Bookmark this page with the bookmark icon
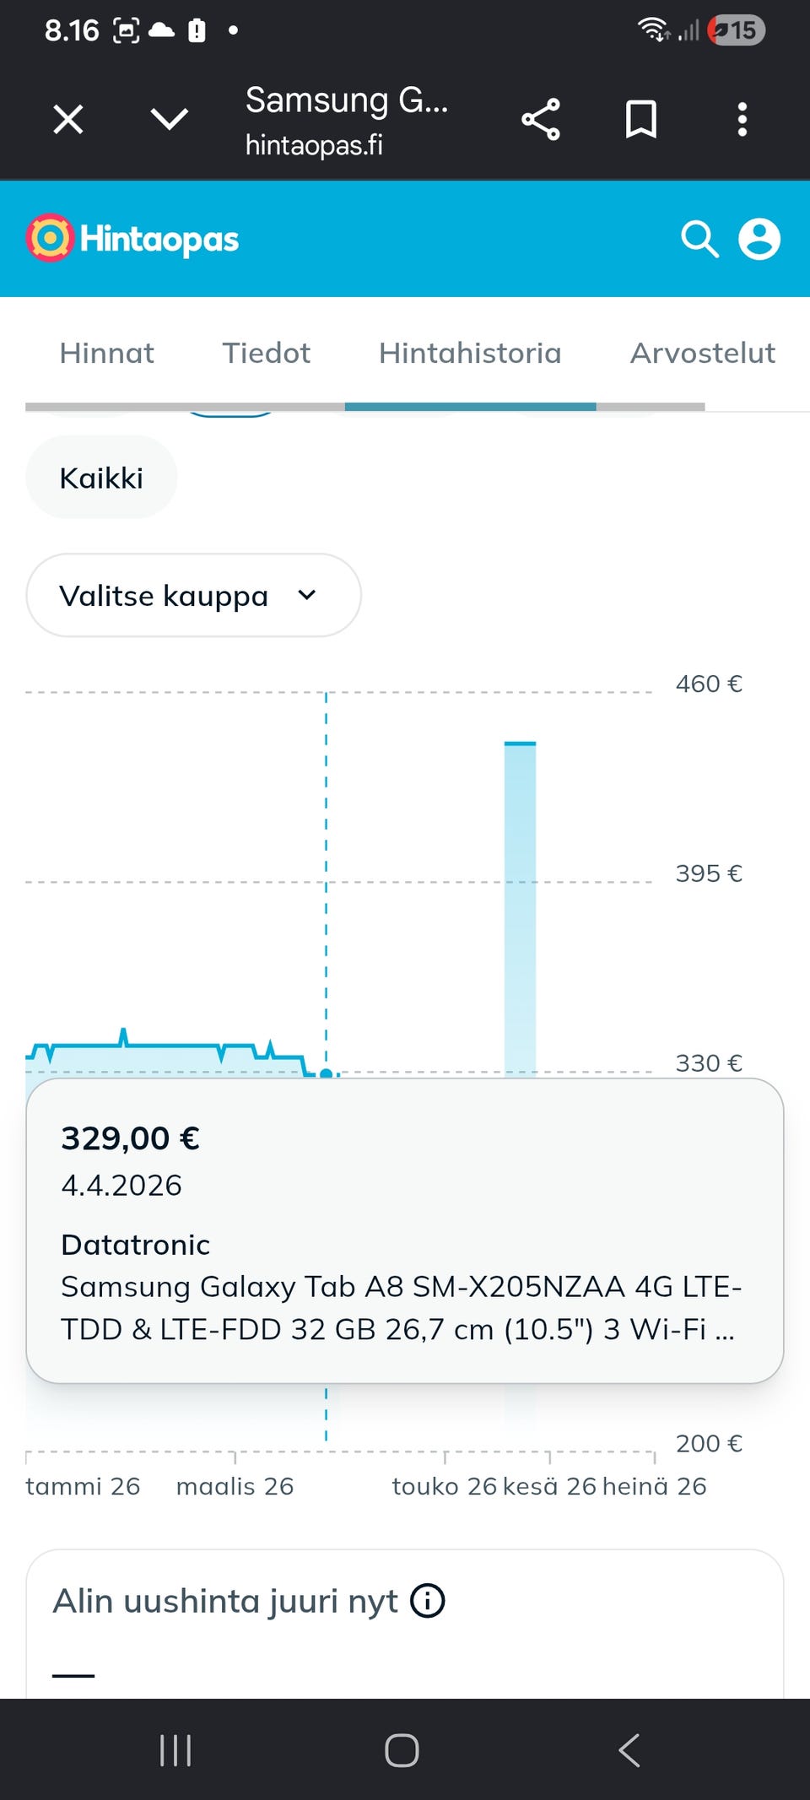This screenshot has height=1800, width=810. click(641, 119)
